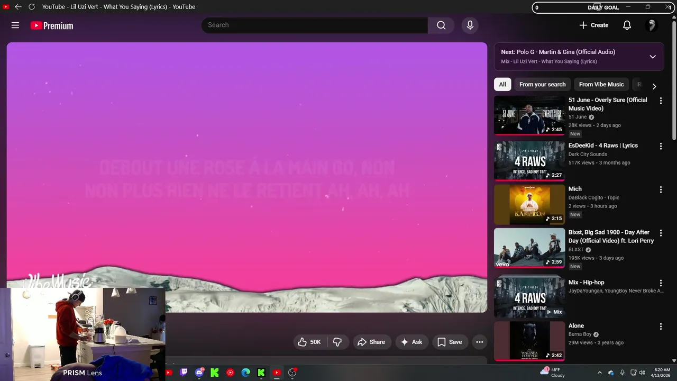Select the All filter chip
The width and height of the screenshot is (677, 381).
pyautogui.click(x=502, y=84)
